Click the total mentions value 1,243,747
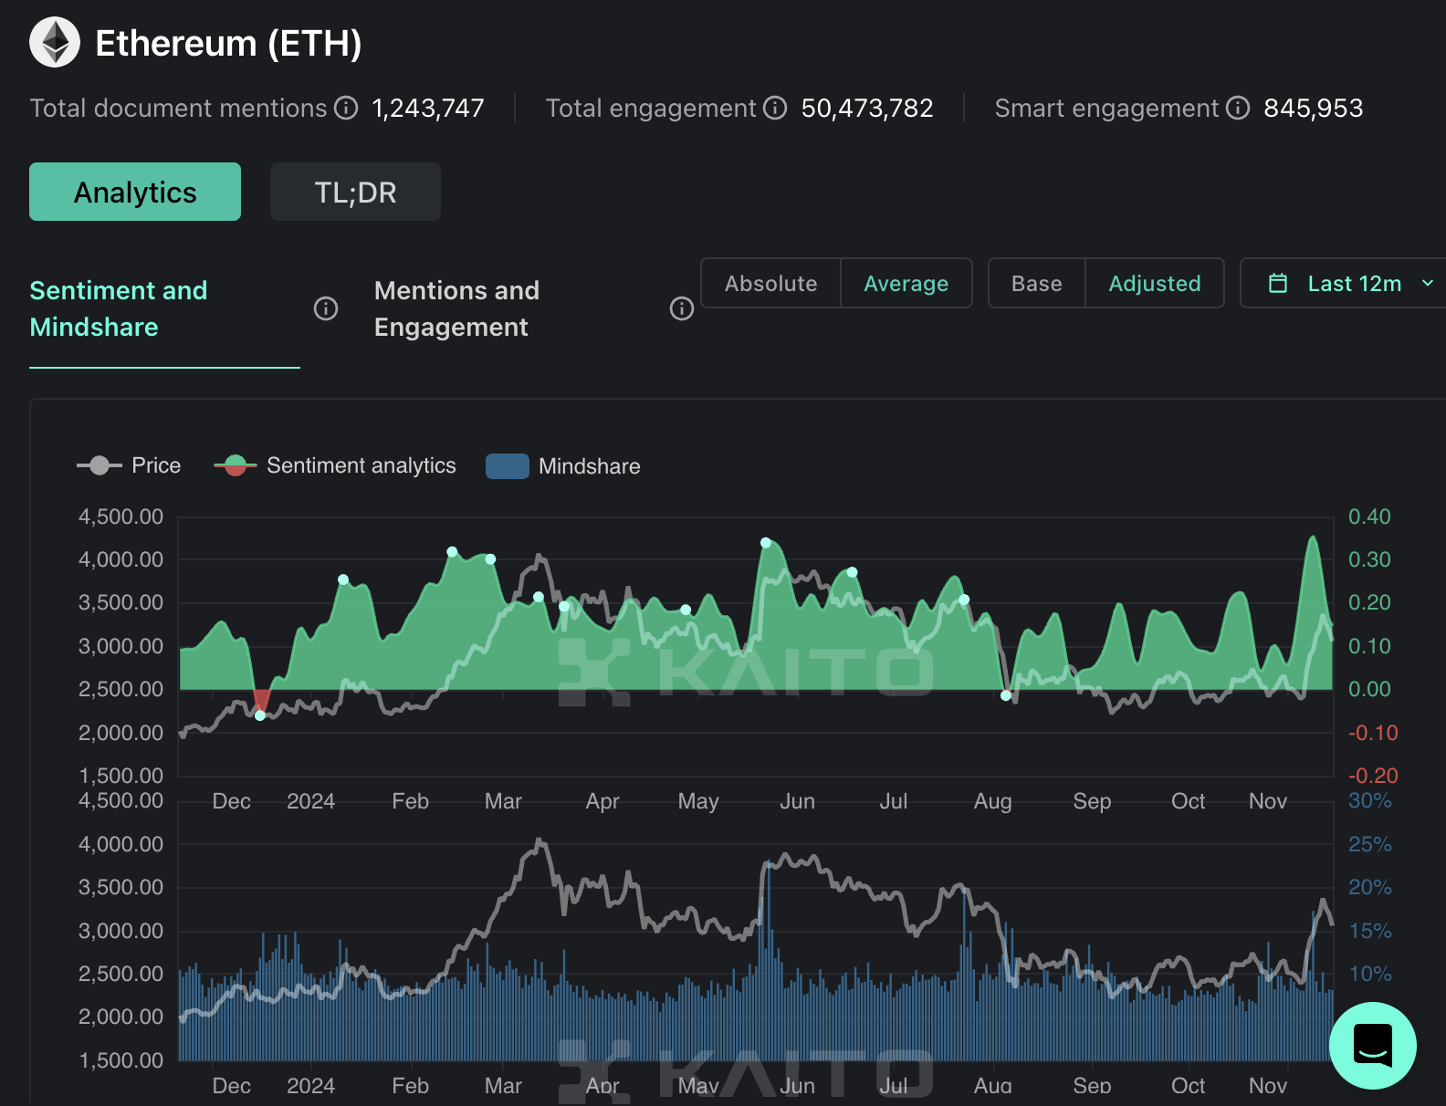 tap(428, 108)
